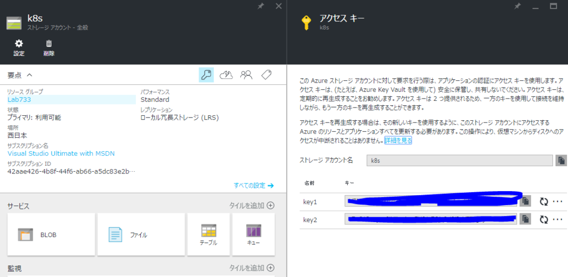The image size is (568, 277).
Task: Click the subscription ID 42aae426 text
Action: coord(72,171)
